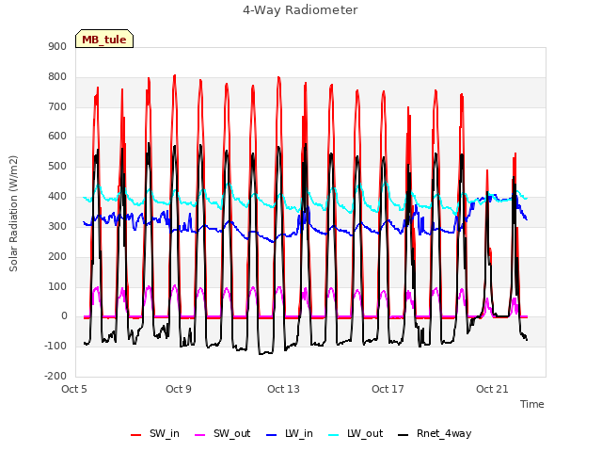Click the 800 y-axis tick label
The width and height of the screenshot is (602, 452).
[x=57, y=76]
